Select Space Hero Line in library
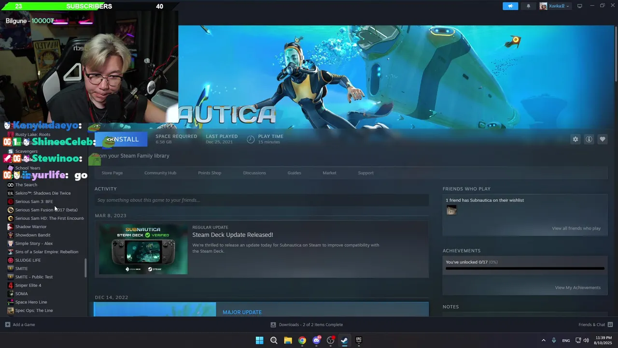The width and height of the screenshot is (618, 348). click(31, 302)
